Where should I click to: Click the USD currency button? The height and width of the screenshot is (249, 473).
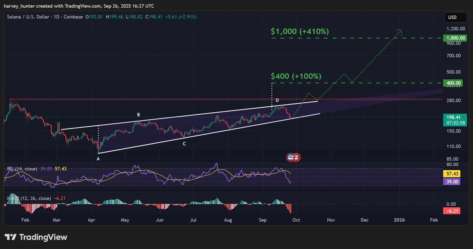[x=456, y=17]
